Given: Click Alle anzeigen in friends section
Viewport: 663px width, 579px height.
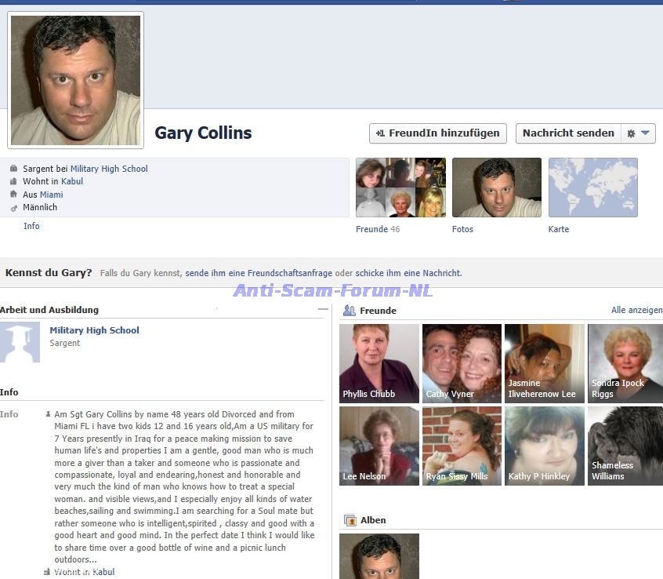Looking at the screenshot, I should 636,311.
